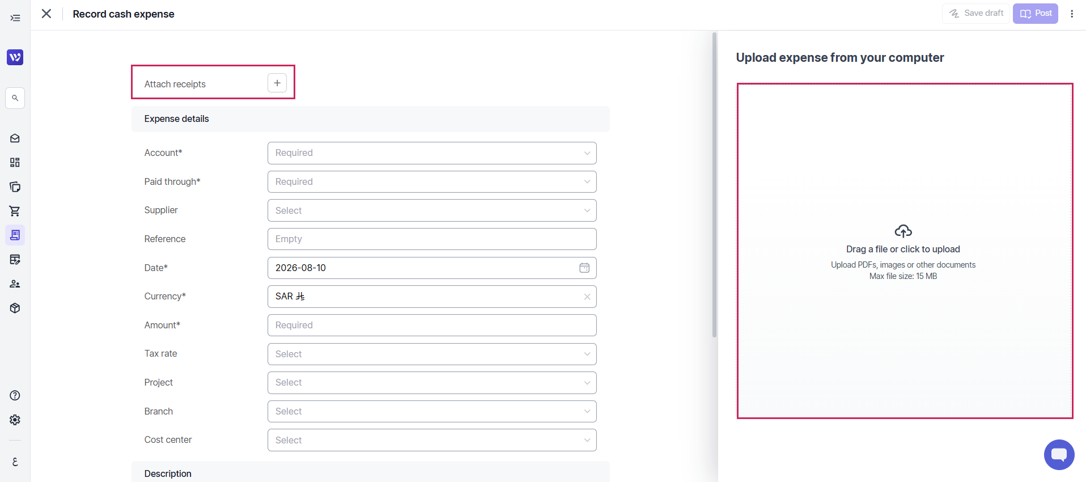This screenshot has width=1086, height=482.
Task: Click the Post button
Action: (1035, 14)
